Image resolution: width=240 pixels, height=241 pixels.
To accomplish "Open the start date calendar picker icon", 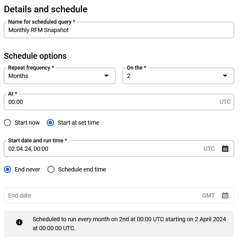I will click(x=225, y=149).
